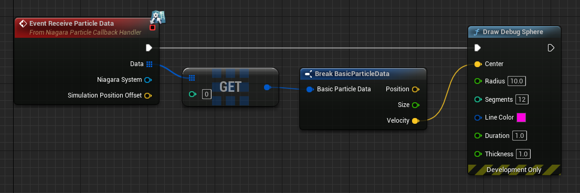This screenshot has height=193, width=580.
Task: Click the GET node index input pin
Action: point(193,94)
